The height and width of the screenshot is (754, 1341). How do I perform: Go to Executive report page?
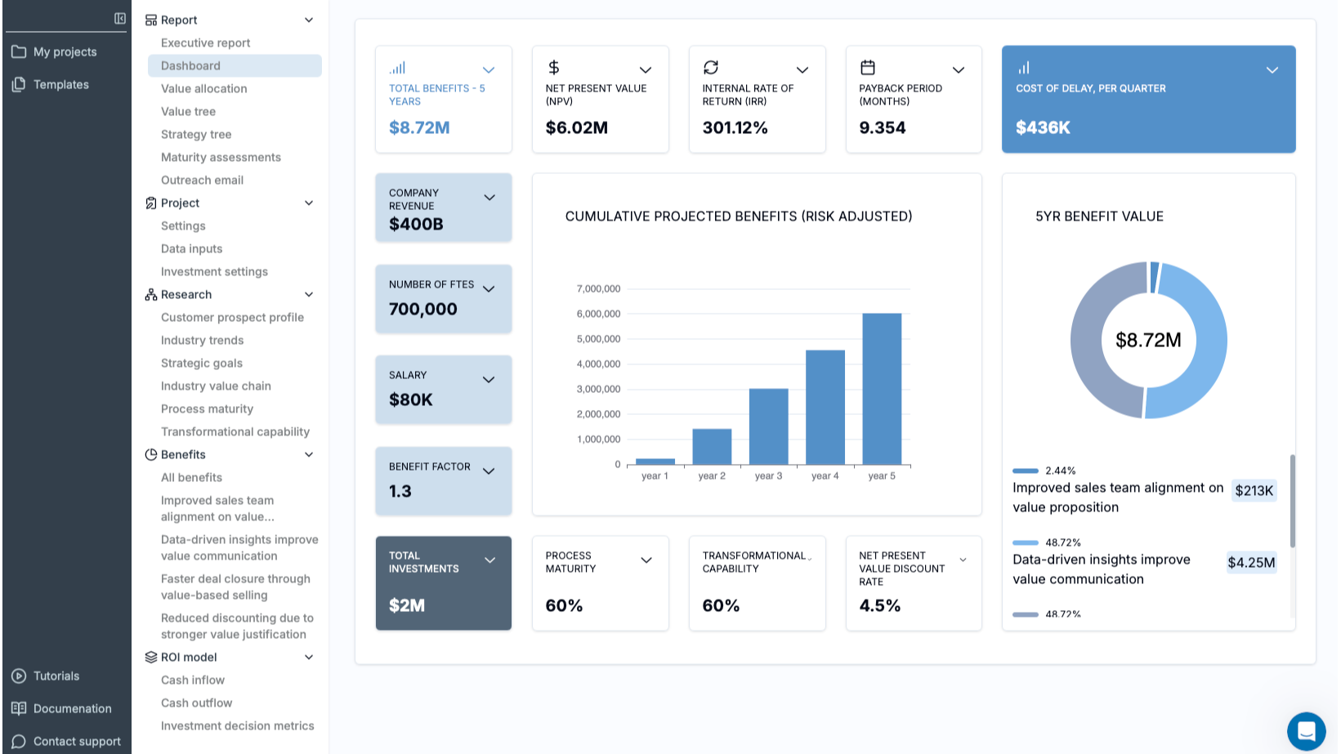click(205, 43)
